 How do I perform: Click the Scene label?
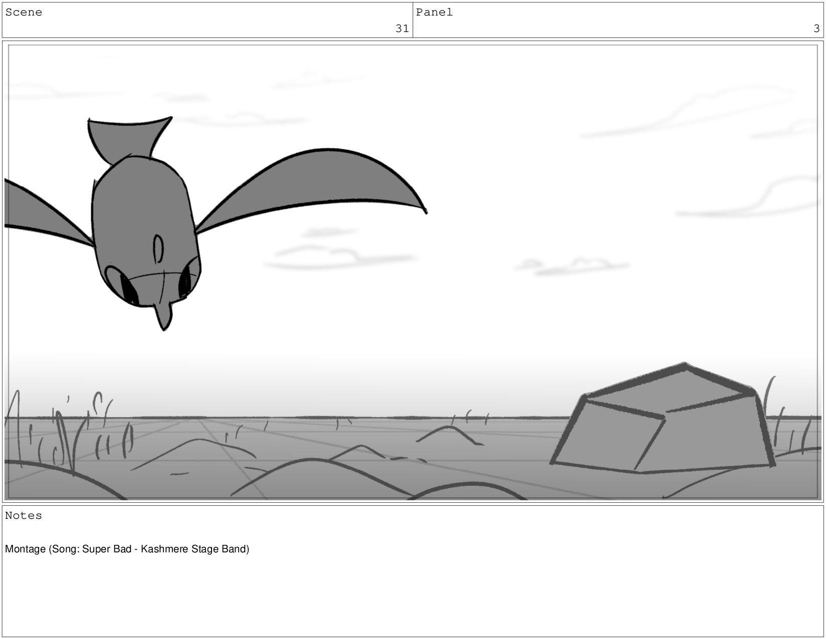pyautogui.click(x=24, y=13)
